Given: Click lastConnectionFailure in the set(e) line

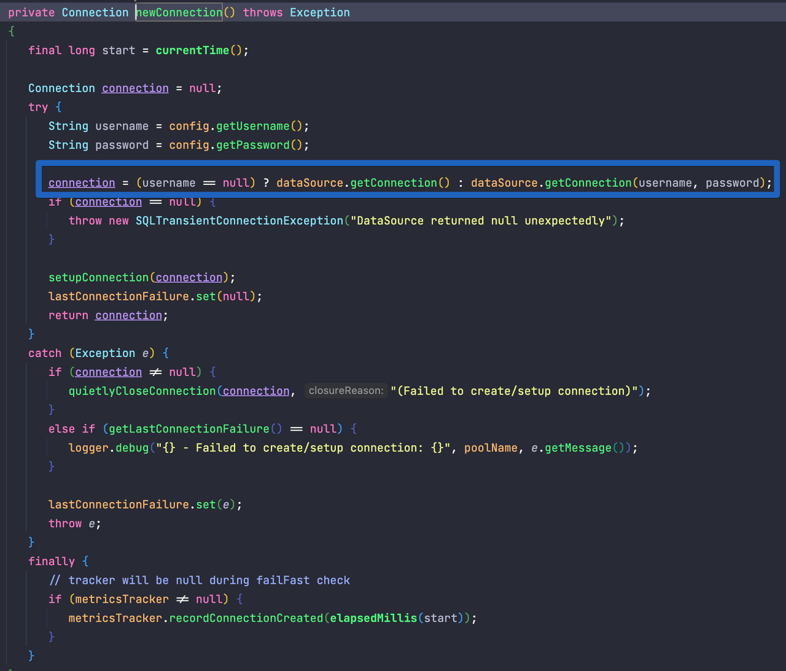Looking at the screenshot, I should click(x=119, y=504).
